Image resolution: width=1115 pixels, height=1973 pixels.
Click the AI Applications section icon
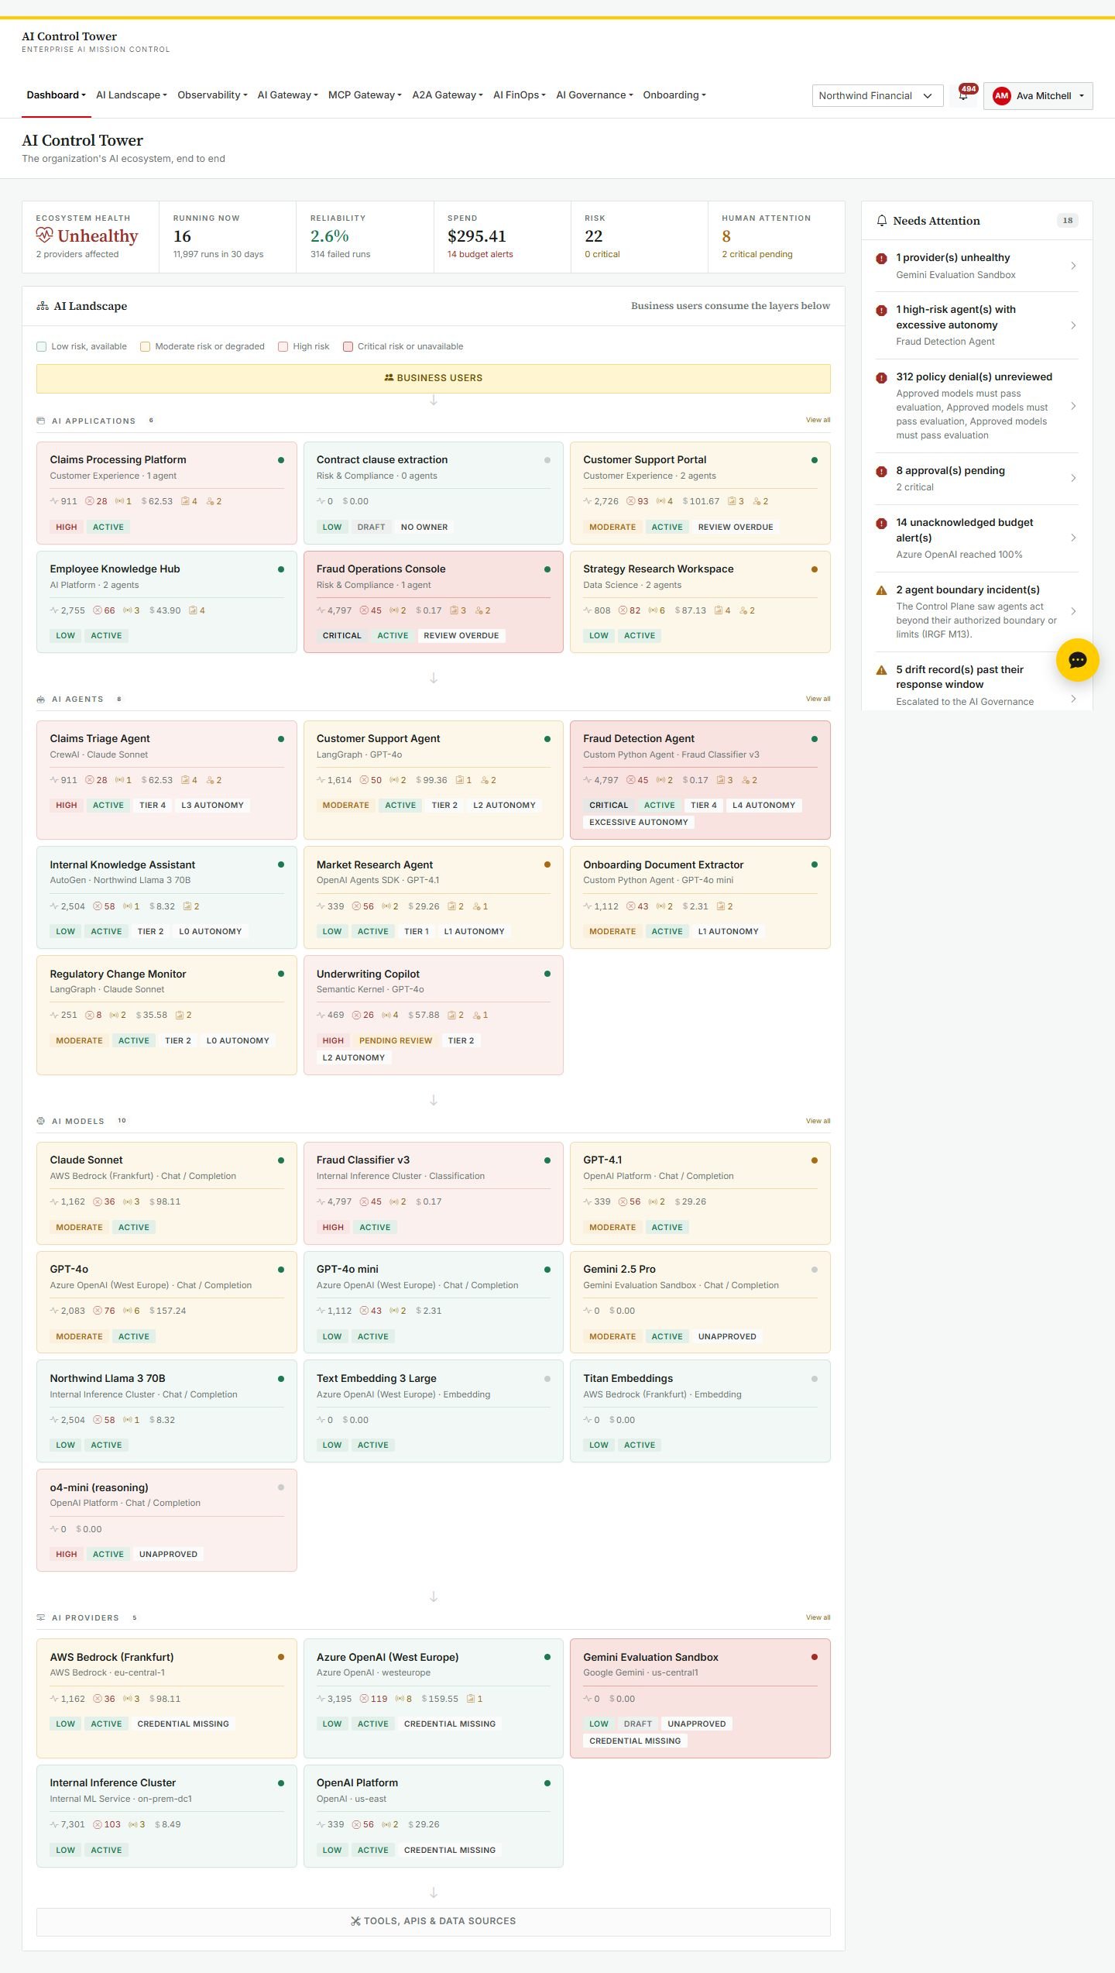pos(41,421)
